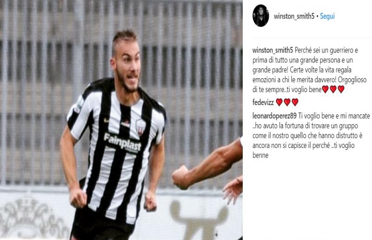The width and height of the screenshot is (372, 240).
Task: Click the closing word "benne" in the comment
Action: tap(260, 155)
